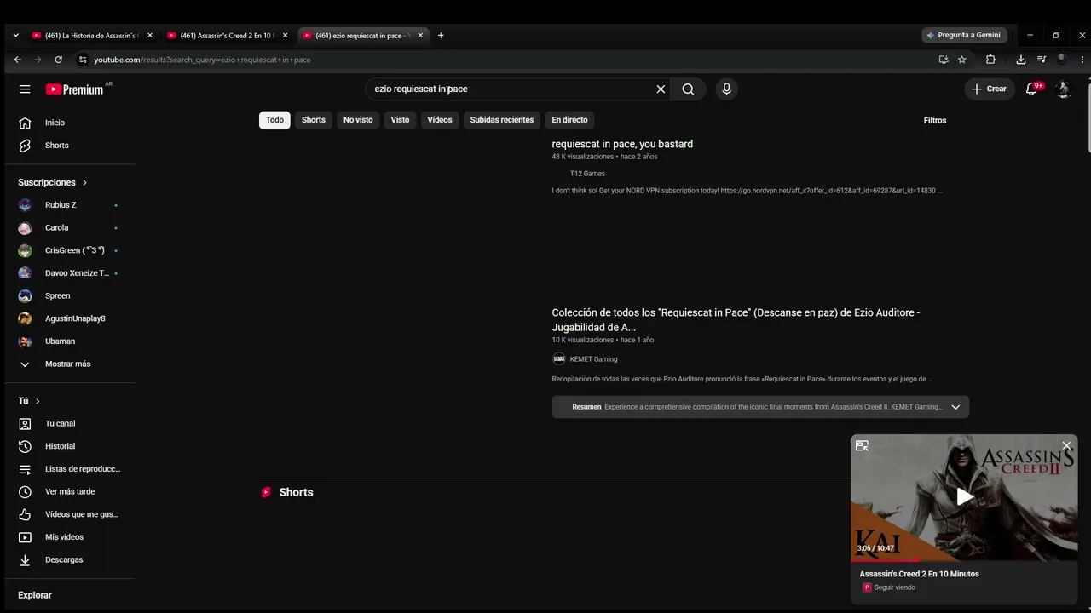Viewport: 1091px width, 613px height.
Task: Switch to 'Assassin's Creed 2 En 10' tab
Action: point(228,36)
